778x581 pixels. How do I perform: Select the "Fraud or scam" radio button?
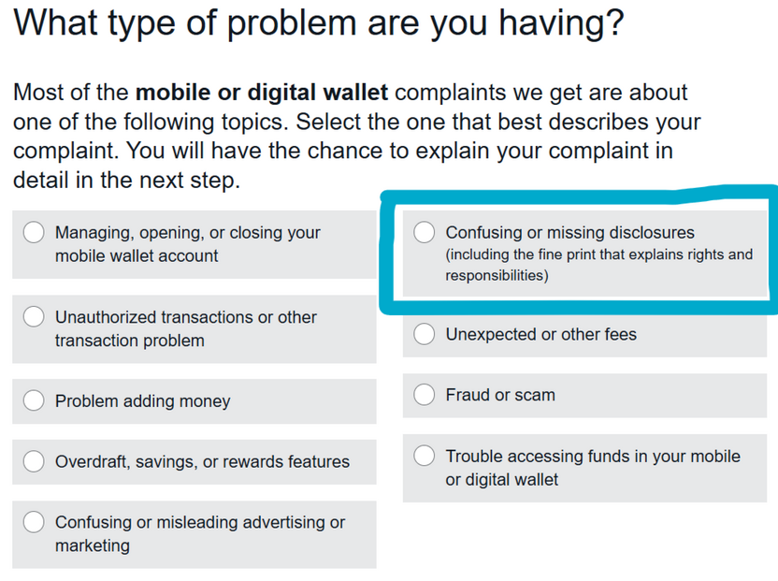pos(424,395)
